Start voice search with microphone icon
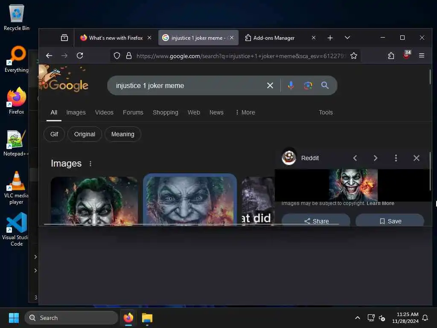This screenshot has width=437, height=328. coord(291,85)
